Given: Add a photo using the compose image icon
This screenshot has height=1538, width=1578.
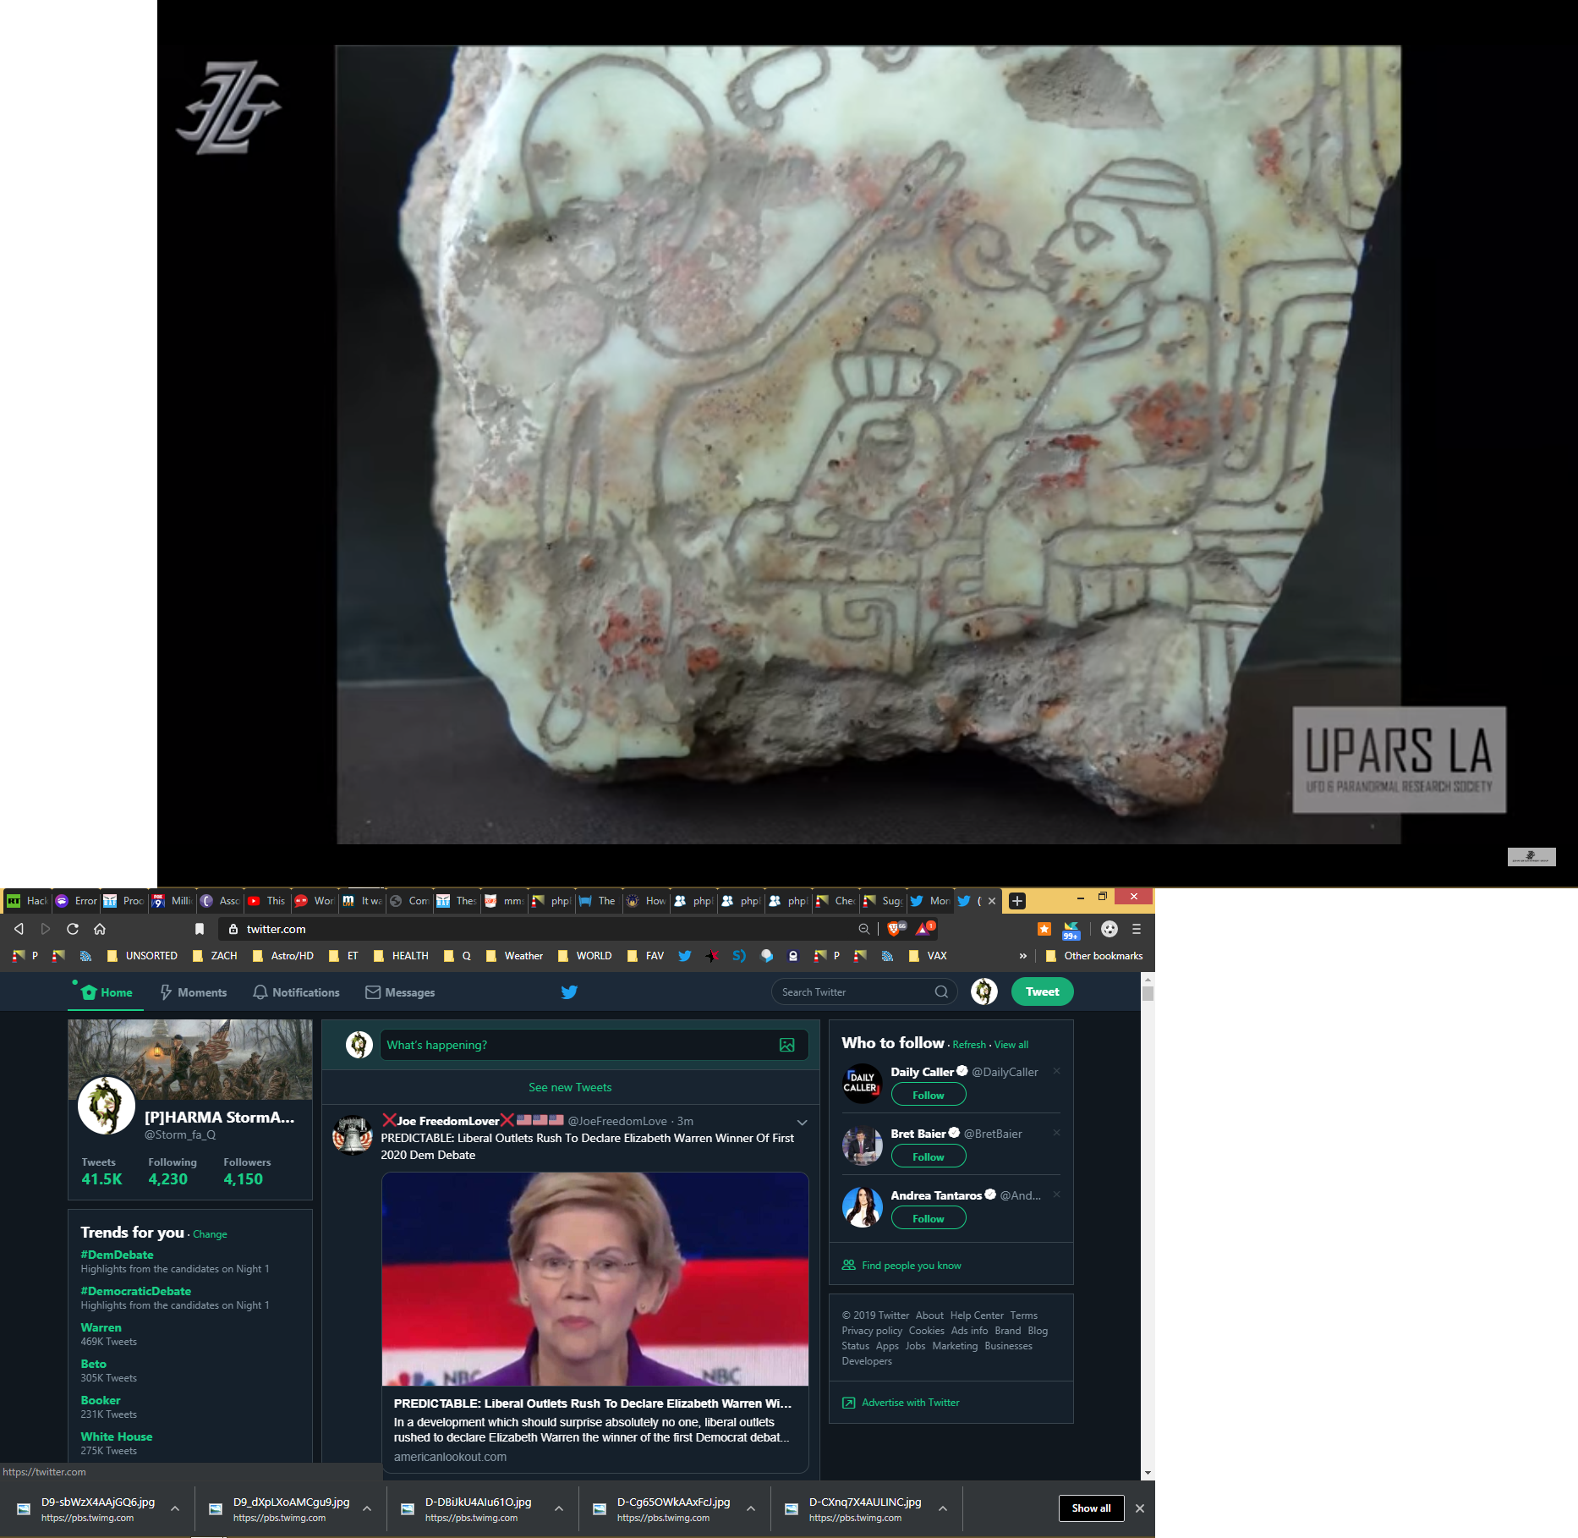Looking at the screenshot, I should click(x=786, y=1045).
